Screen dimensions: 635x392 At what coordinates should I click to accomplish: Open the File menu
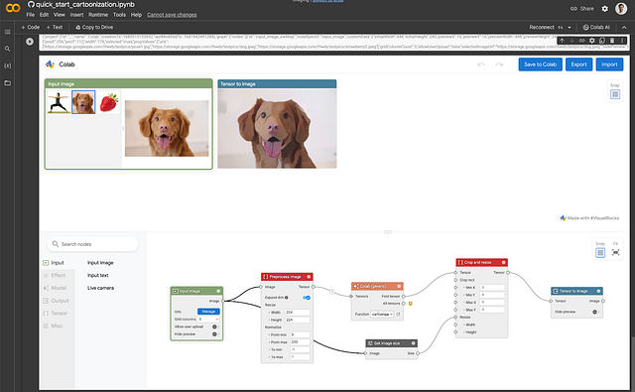[x=31, y=15]
